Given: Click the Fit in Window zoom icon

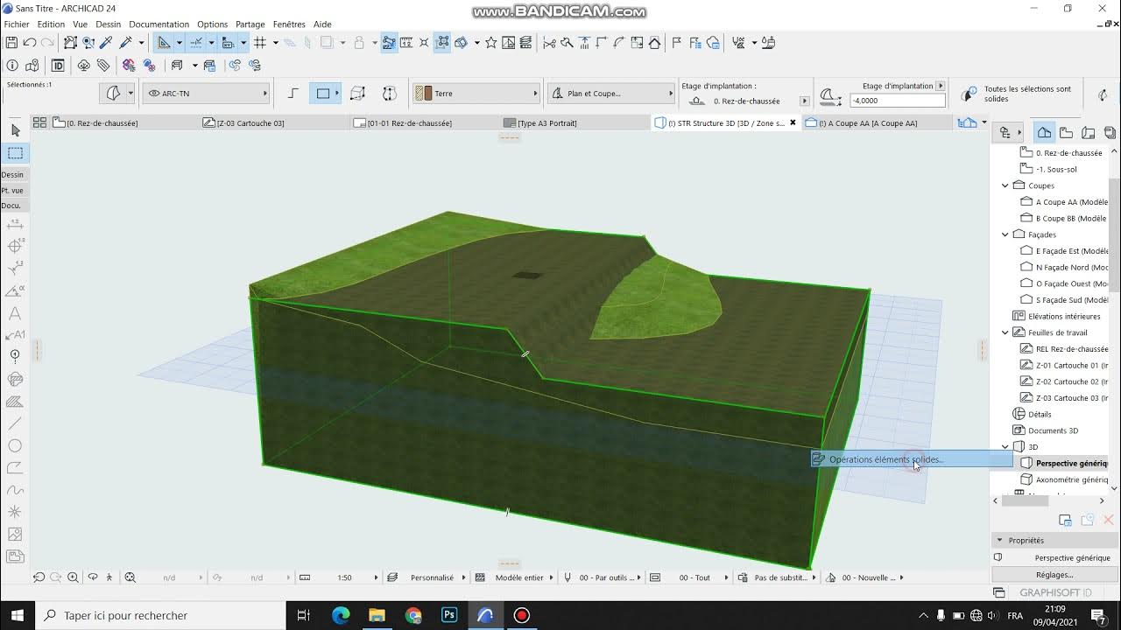Looking at the screenshot, I should 130,577.
